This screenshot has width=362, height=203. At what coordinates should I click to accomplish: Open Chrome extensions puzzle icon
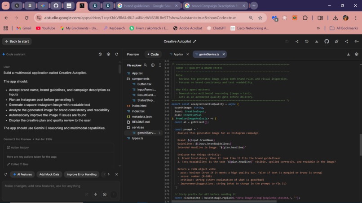click(305, 18)
